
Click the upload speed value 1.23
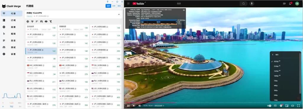point(12,103)
